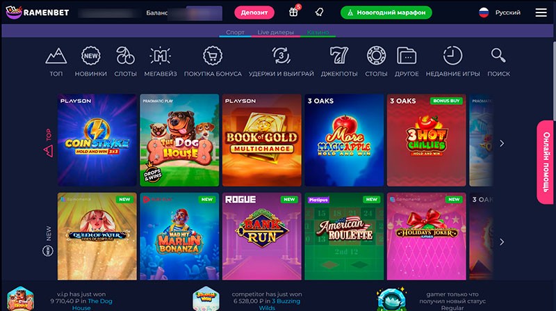This screenshot has height=311, width=556.
Task: Open the hamburger menu in header
Action: coord(541,13)
